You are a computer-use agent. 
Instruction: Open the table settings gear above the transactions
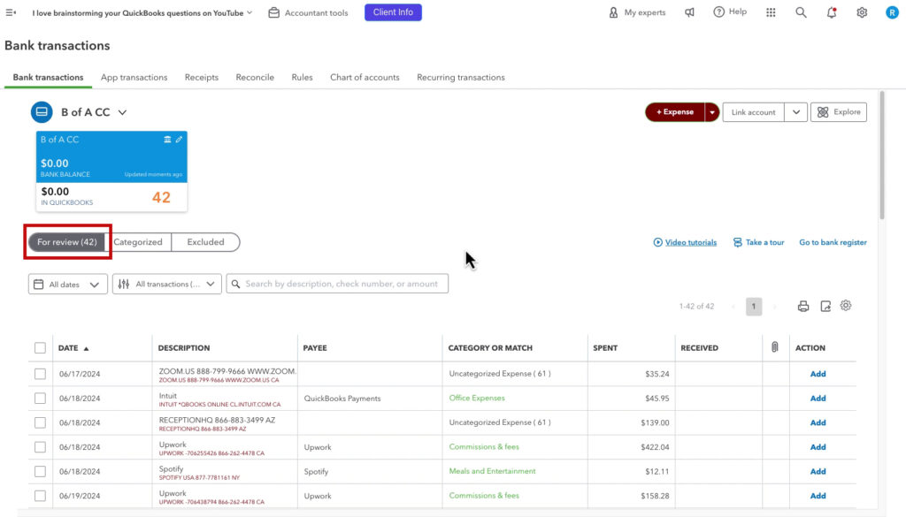(x=845, y=305)
